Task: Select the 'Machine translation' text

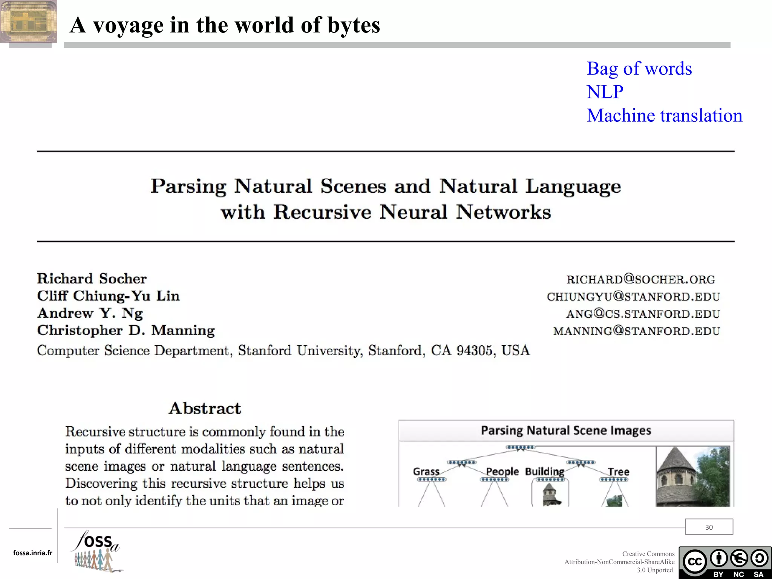Action: (x=664, y=115)
